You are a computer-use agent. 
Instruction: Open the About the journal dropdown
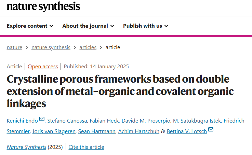click(88, 26)
